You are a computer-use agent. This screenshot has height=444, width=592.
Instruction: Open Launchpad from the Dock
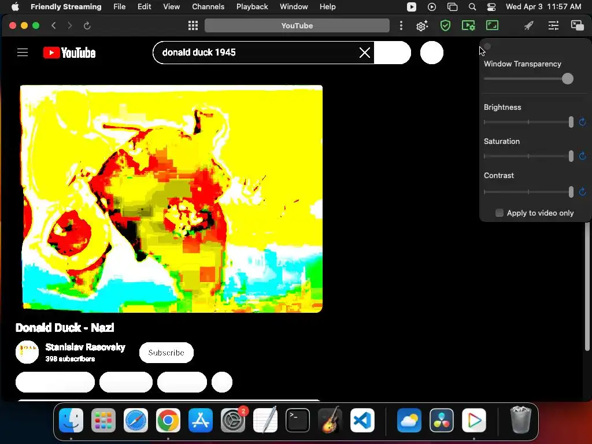click(x=103, y=420)
